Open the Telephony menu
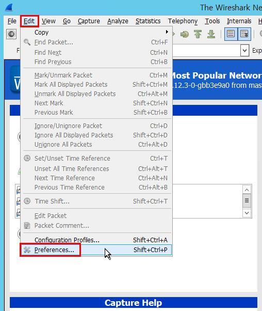Image resolution: width=262 pixels, height=311 pixels. coord(183,21)
